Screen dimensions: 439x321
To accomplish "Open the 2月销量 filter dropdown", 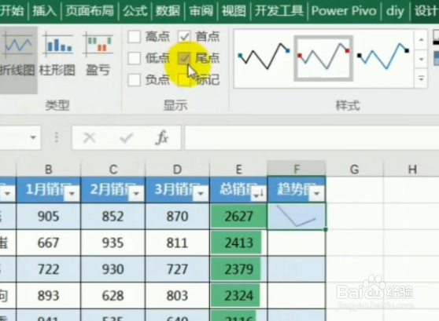I will [x=136, y=193].
